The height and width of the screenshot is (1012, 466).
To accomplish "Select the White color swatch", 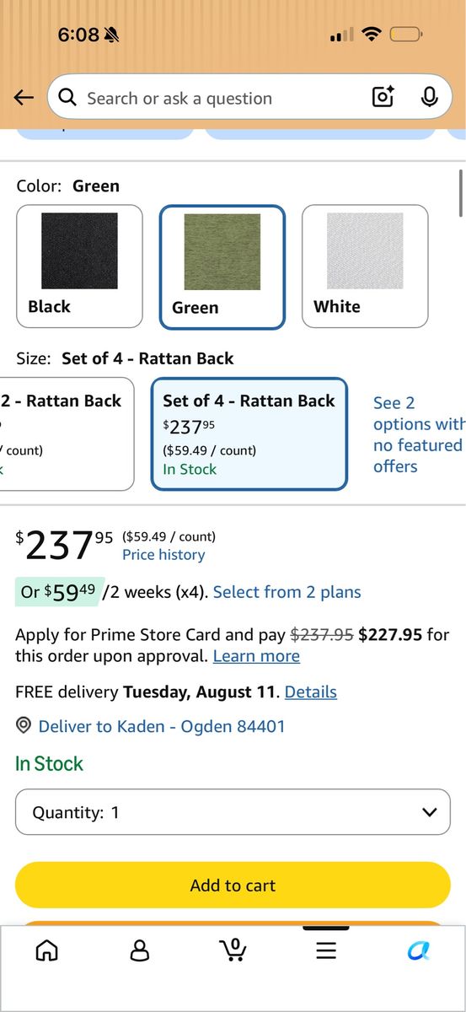I will pos(365,266).
